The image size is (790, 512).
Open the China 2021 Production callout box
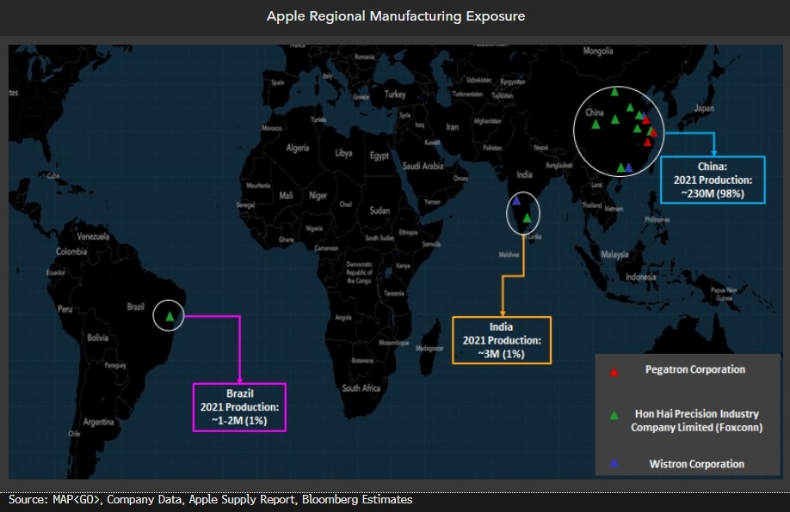click(713, 180)
